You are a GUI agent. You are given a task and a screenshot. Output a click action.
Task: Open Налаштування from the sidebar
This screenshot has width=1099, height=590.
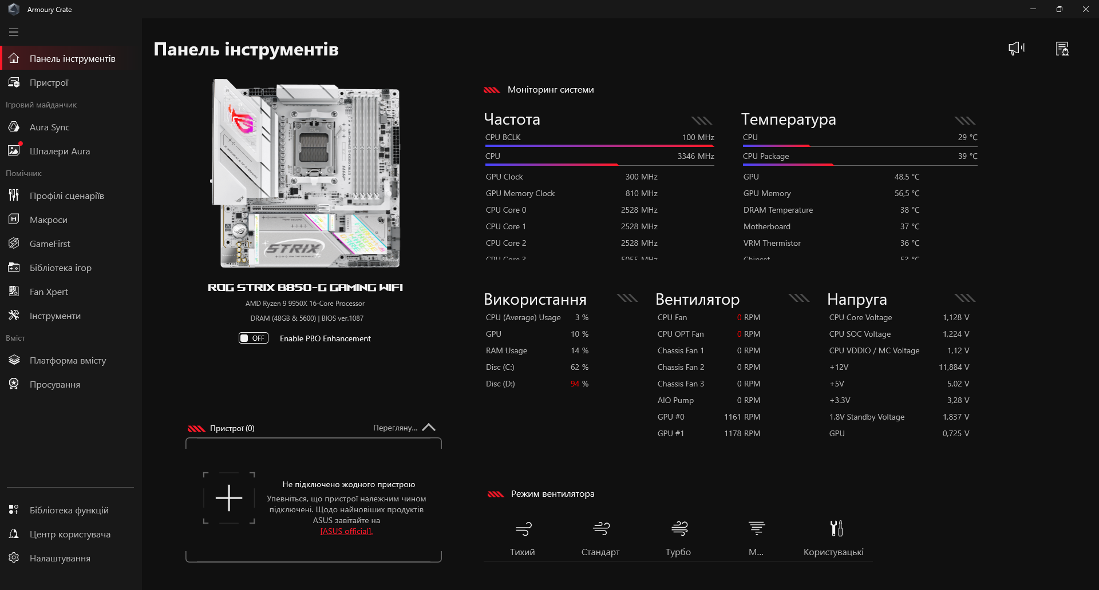(71, 558)
